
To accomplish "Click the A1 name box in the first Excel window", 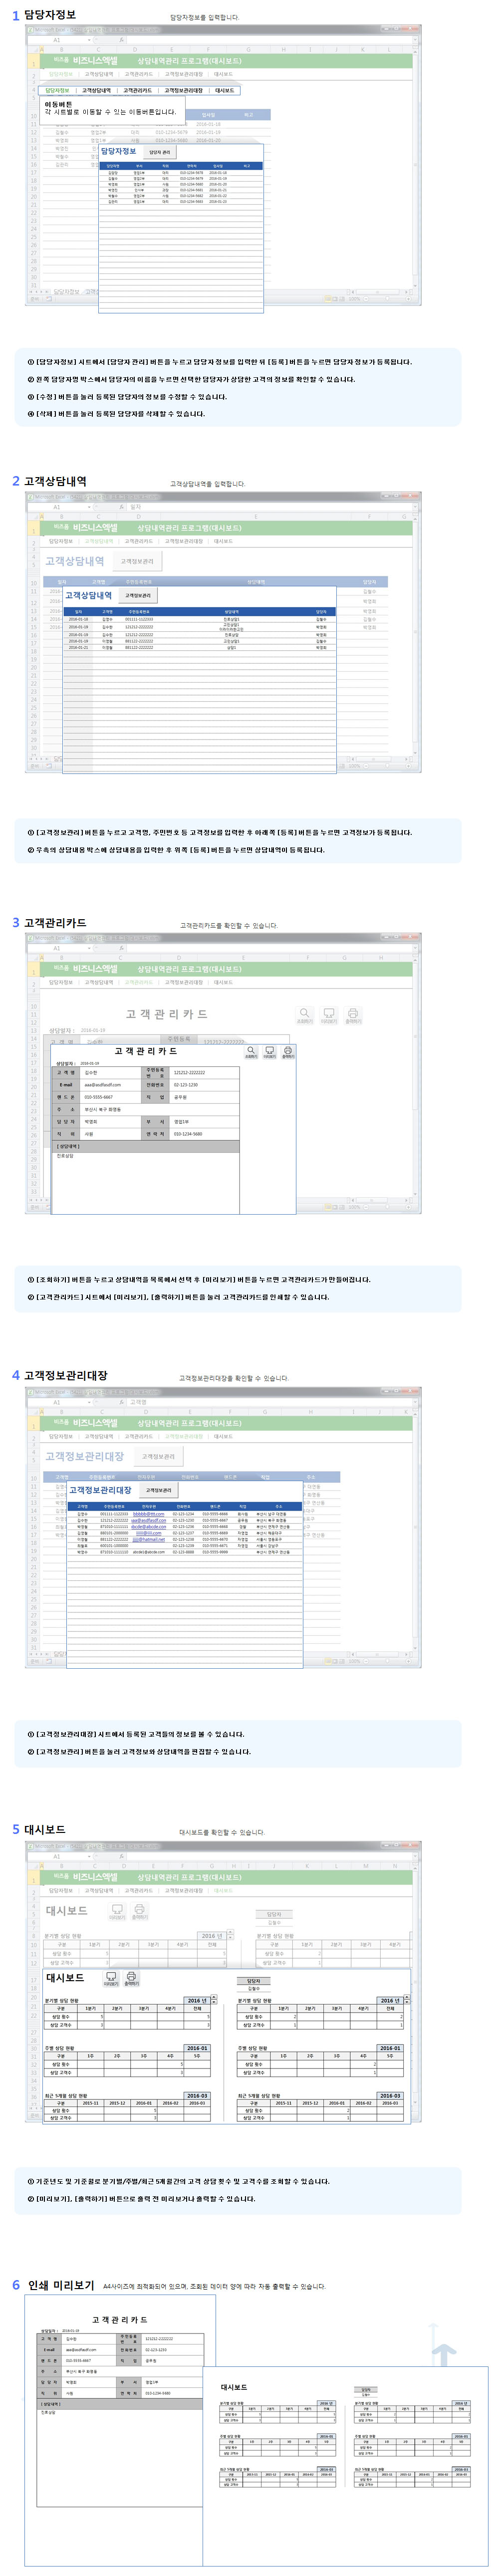I will coord(58,40).
